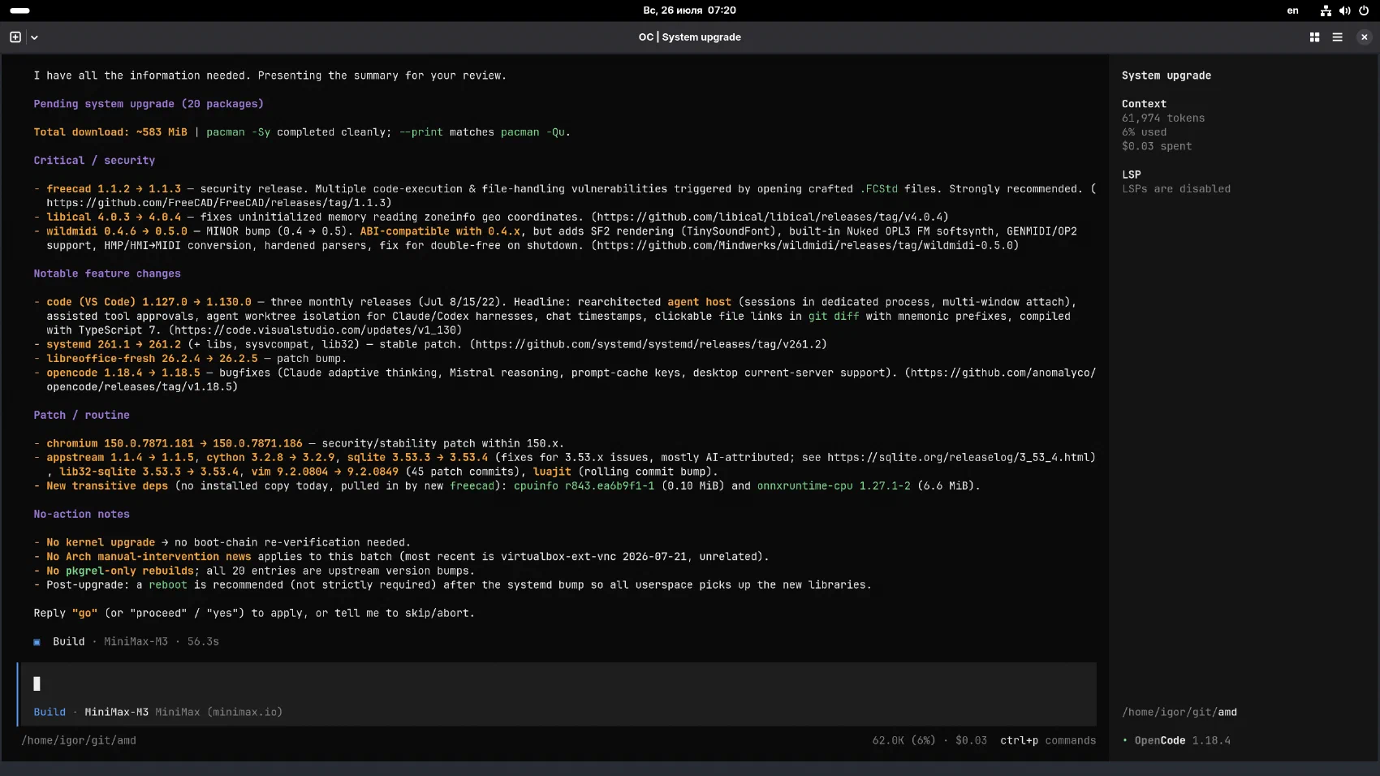The width and height of the screenshot is (1380, 776).
Task: Click the "62.0K (6%)" status bar entry
Action: [903, 740]
